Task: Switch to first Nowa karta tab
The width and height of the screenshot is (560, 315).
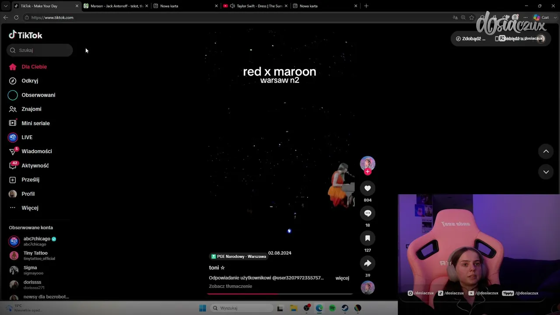Action: tap(185, 6)
